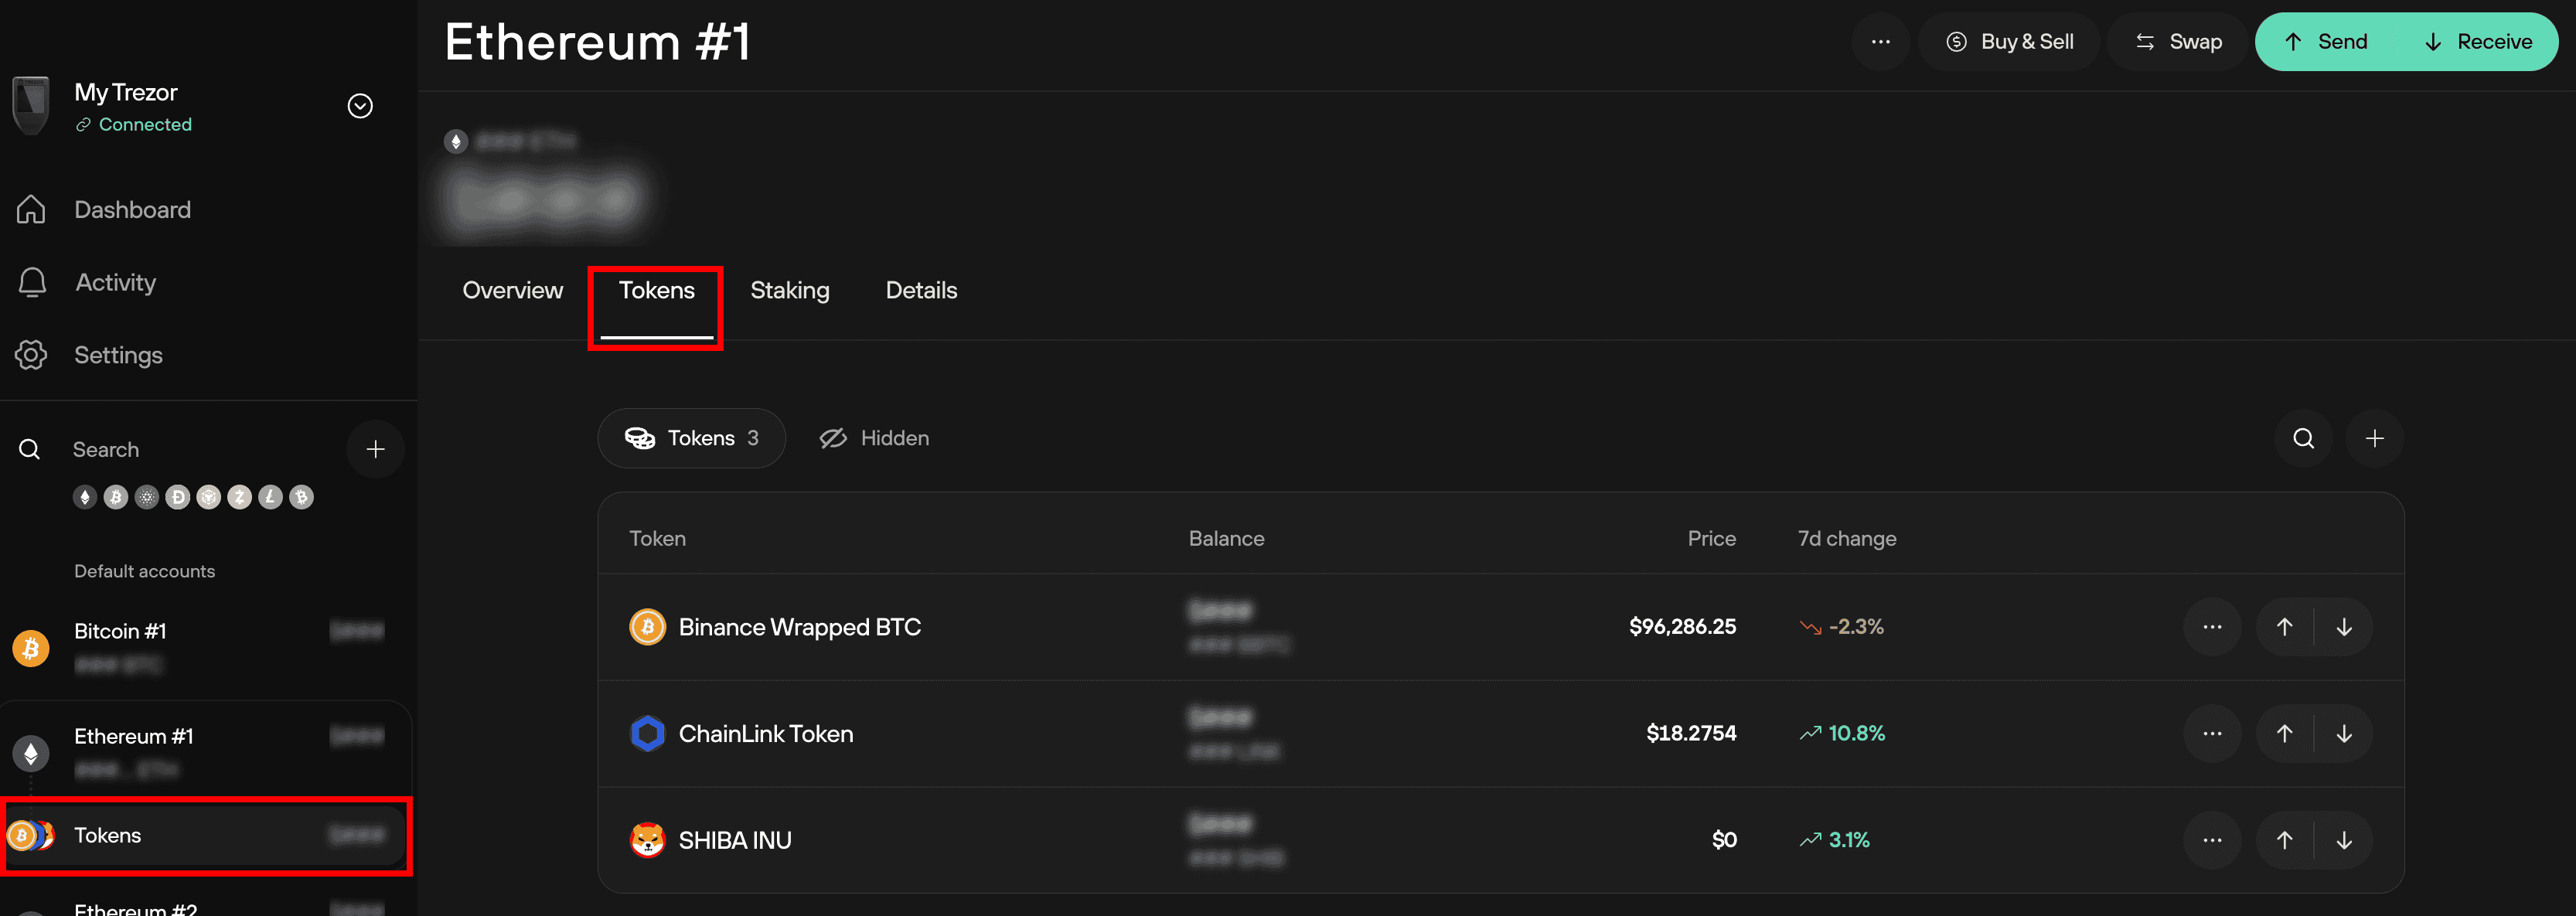Open more options for Binance Wrapped BTC
This screenshot has width=2576, height=916.
coord(2212,627)
